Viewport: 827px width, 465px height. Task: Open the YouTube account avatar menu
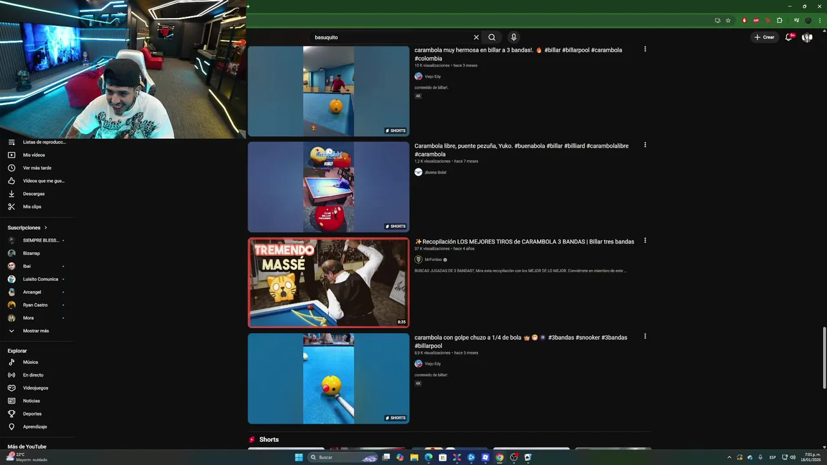point(807,37)
